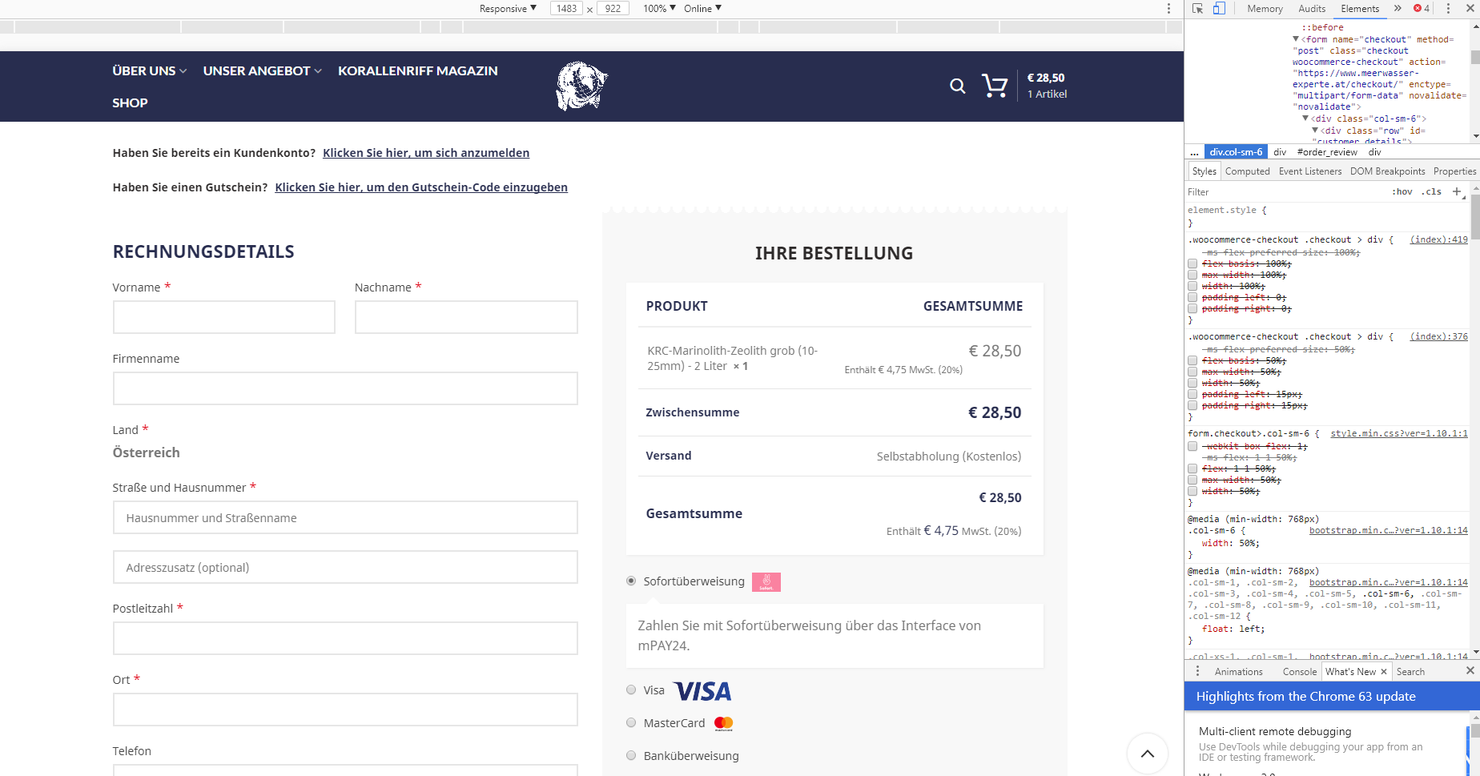1480x776 pixels.
Task: Open the coupon code entry link
Action: 421,187
